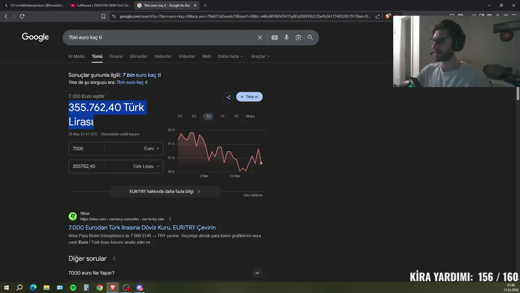Switch to Tümü tab
The height and width of the screenshot is (293, 520).
click(97, 57)
